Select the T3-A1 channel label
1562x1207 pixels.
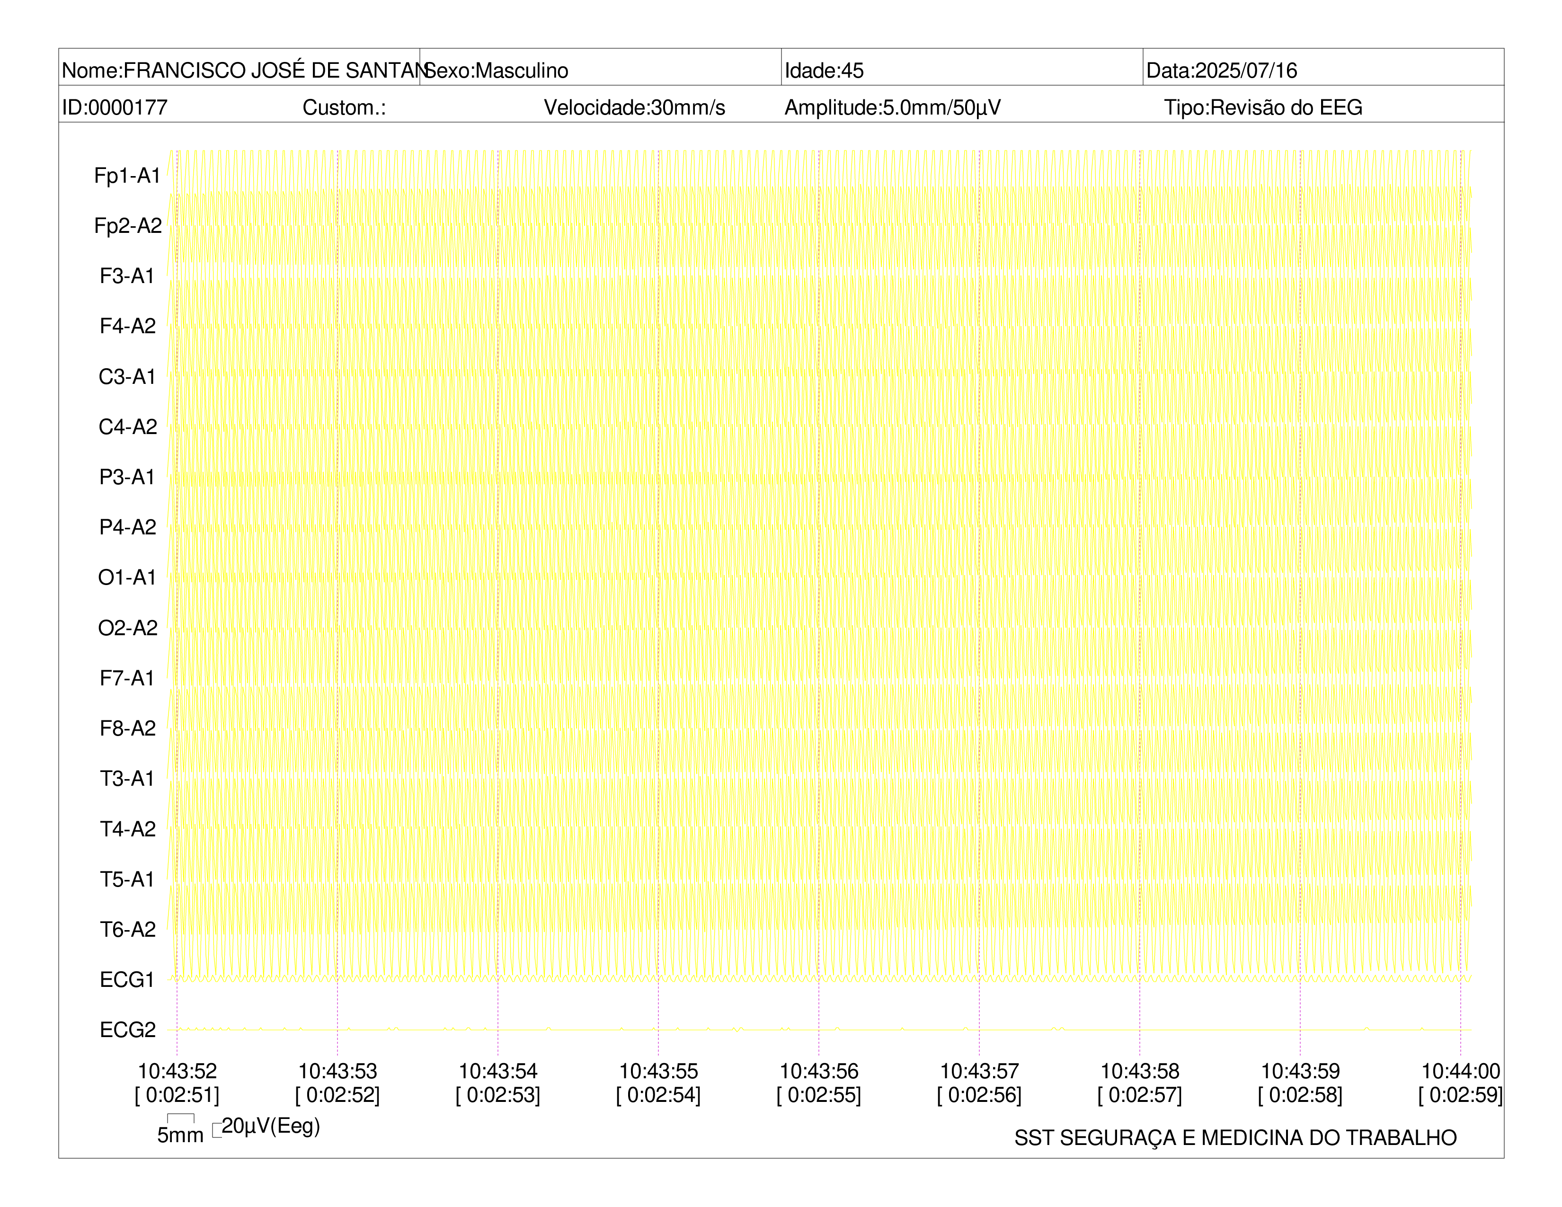tap(127, 778)
